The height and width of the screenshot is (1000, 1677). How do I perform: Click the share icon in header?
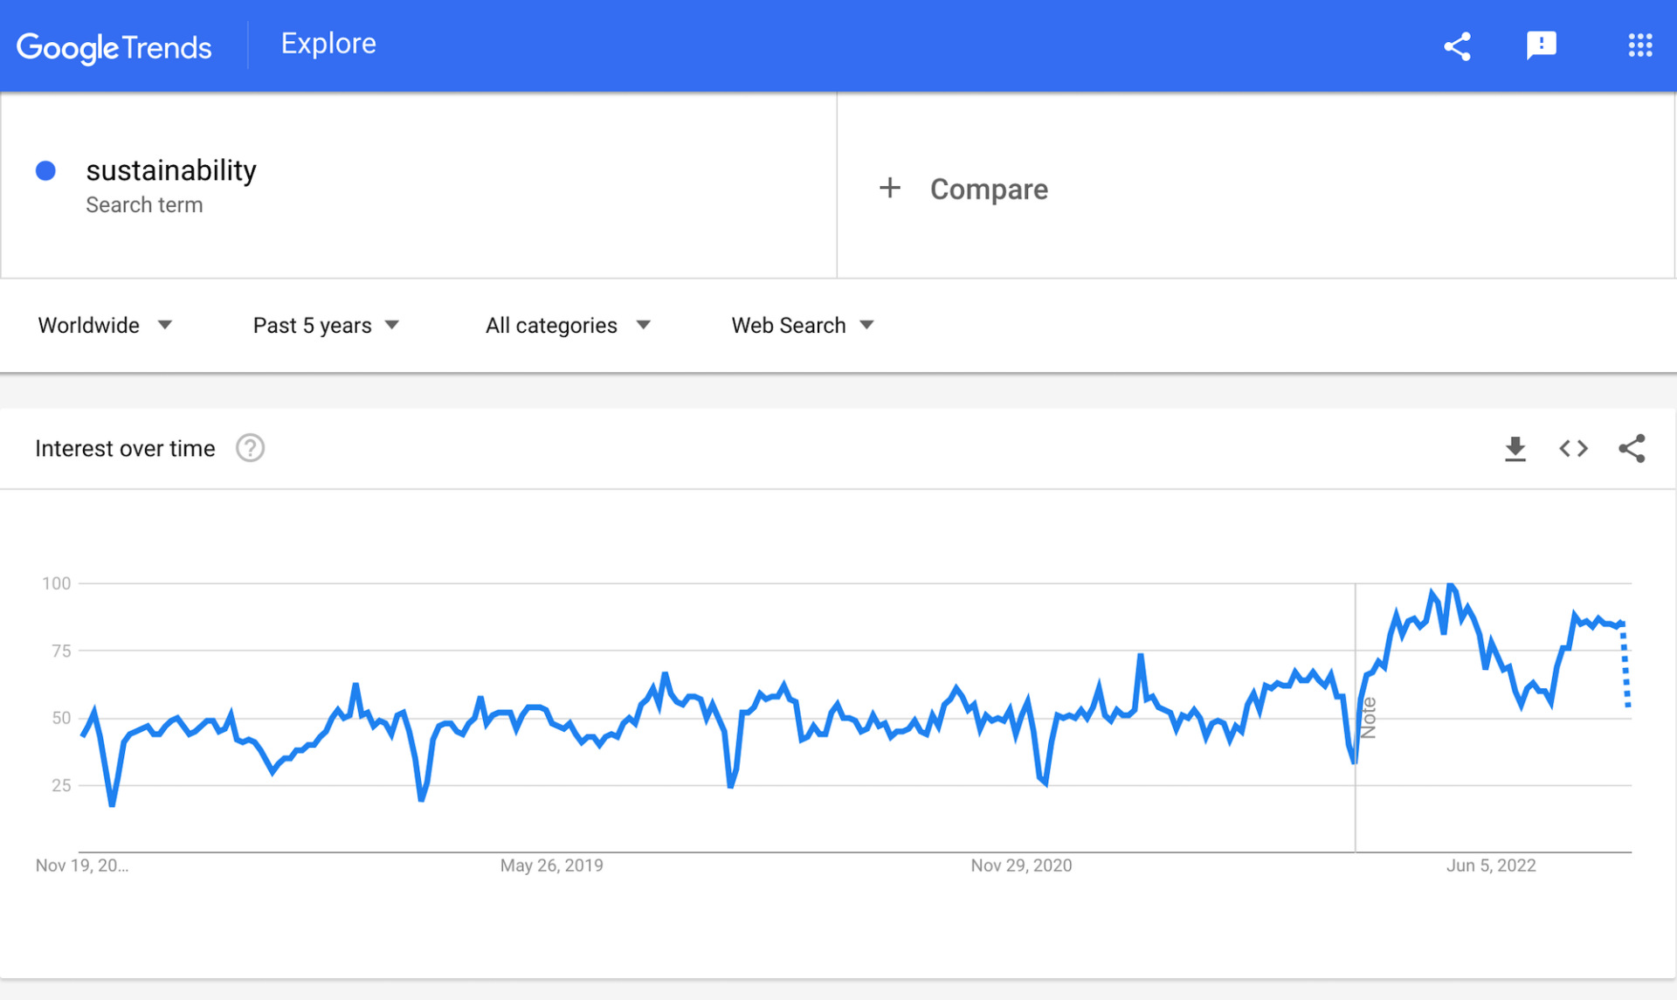point(1457,46)
